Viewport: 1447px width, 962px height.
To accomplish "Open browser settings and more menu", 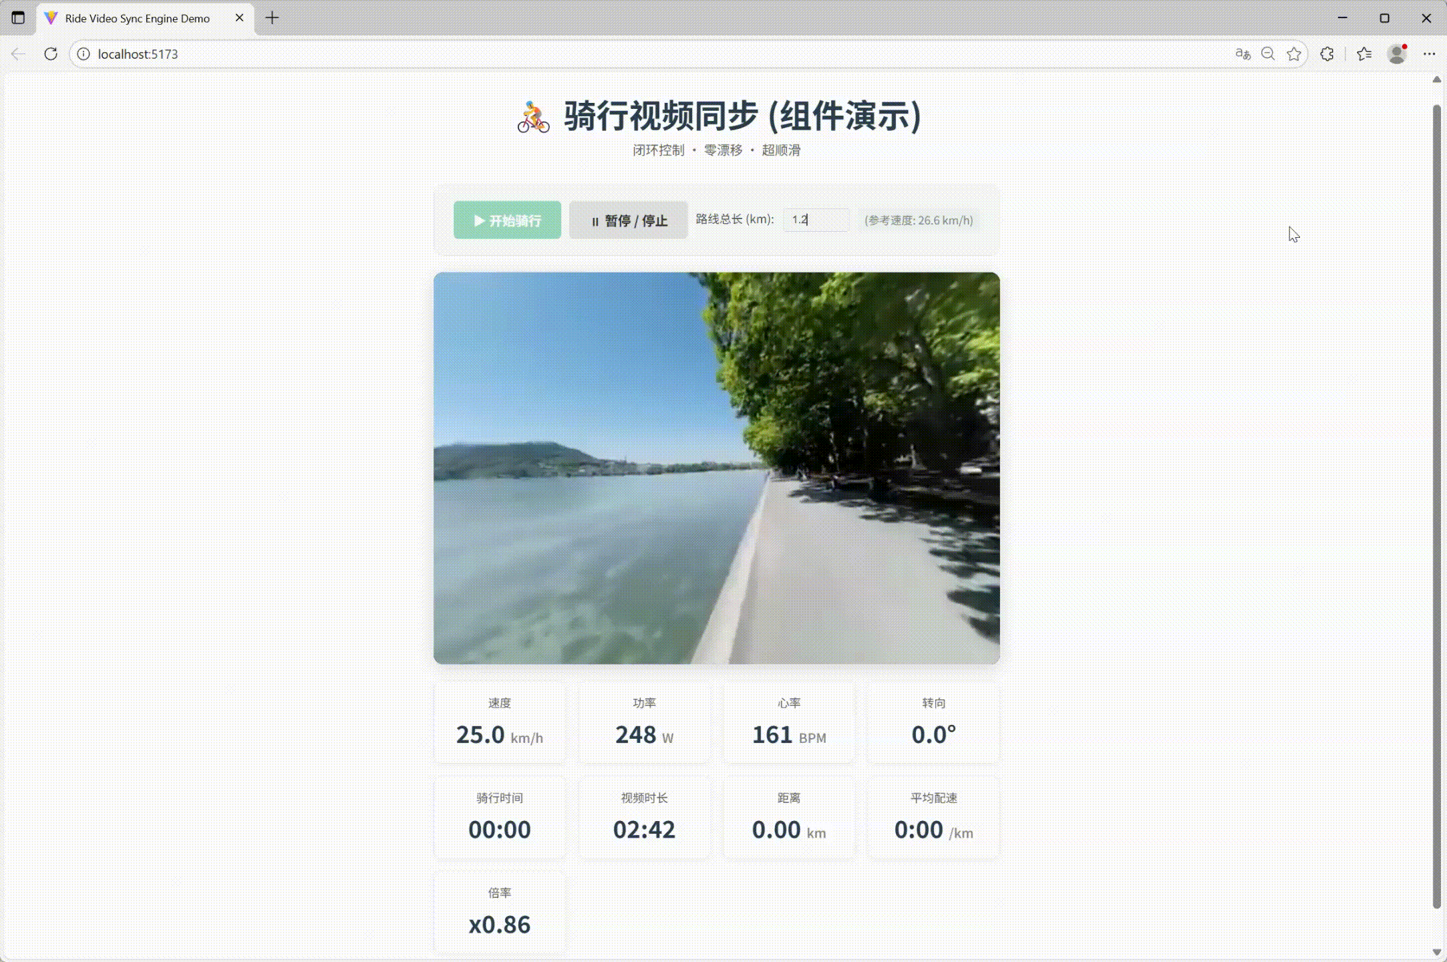I will 1429,54.
